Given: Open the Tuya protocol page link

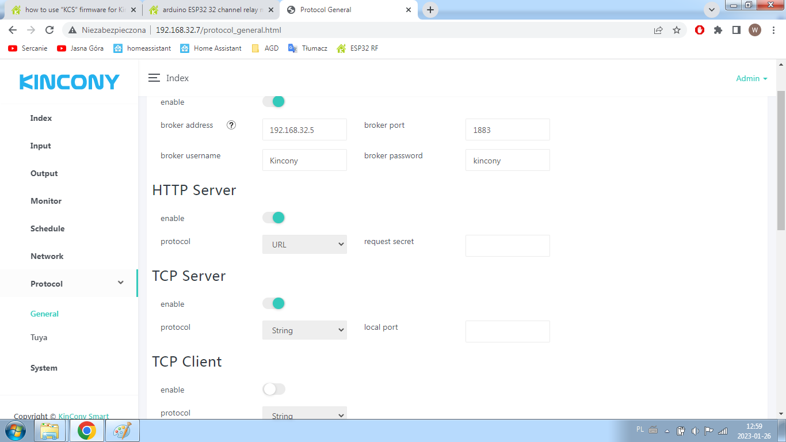Looking at the screenshot, I should pyautogui.click(x=39, y=337).
